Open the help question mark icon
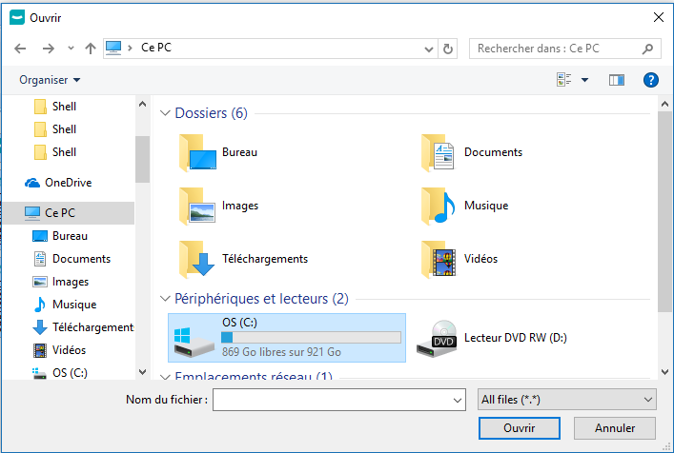Screen dimensions: 674x453 tap(651, 80)
